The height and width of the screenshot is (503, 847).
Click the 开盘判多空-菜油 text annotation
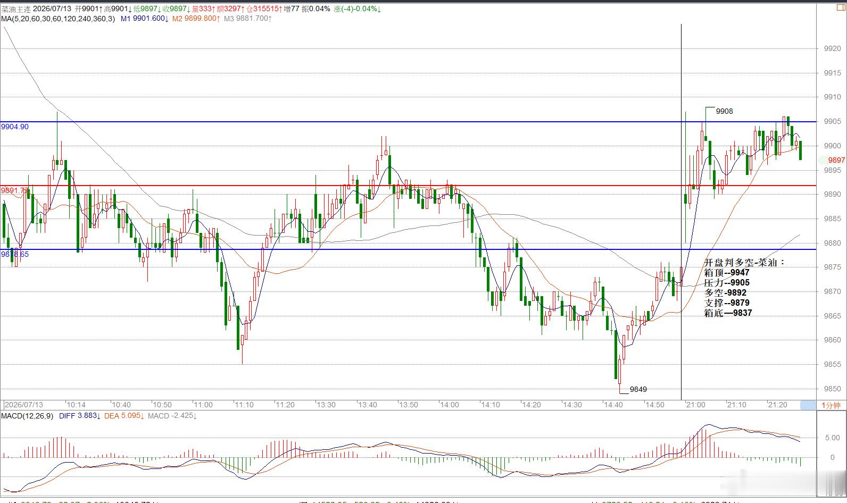point(744,263)
